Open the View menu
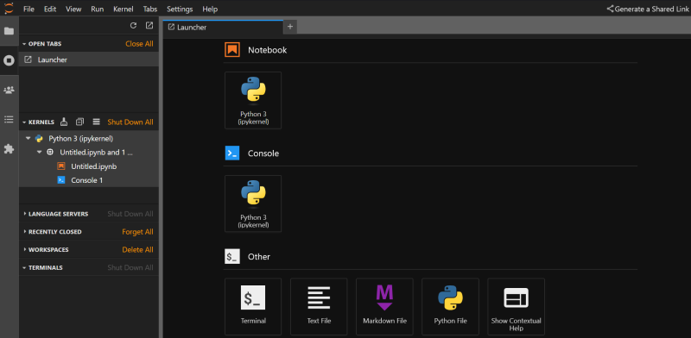Viewport: 691px width, 338px height. [73, 9]
